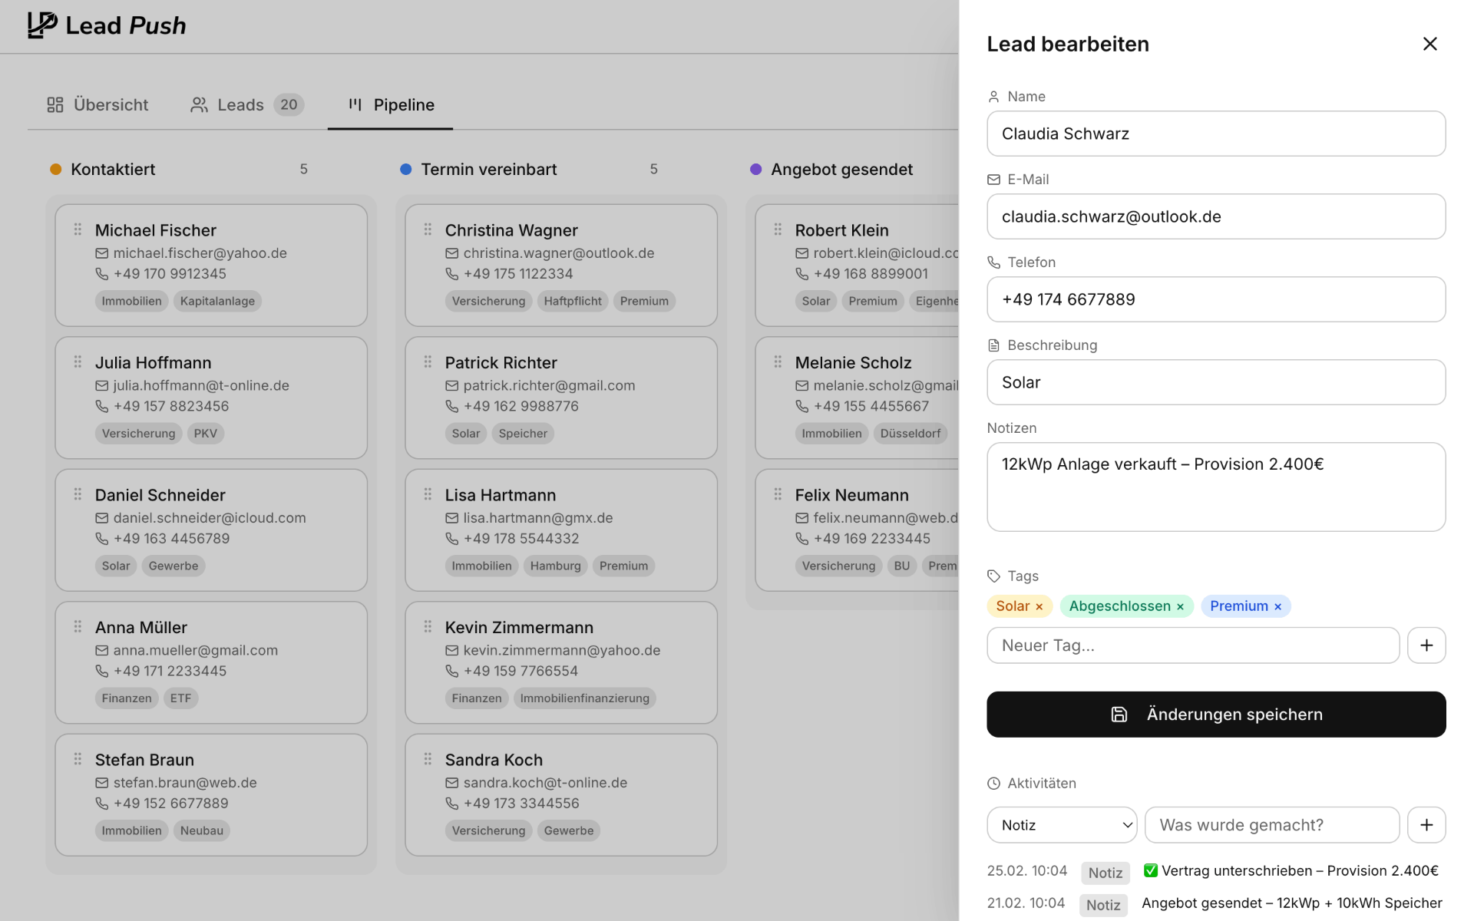
Task: Remove the Solar tag with its x
Action: (1039, 607)
